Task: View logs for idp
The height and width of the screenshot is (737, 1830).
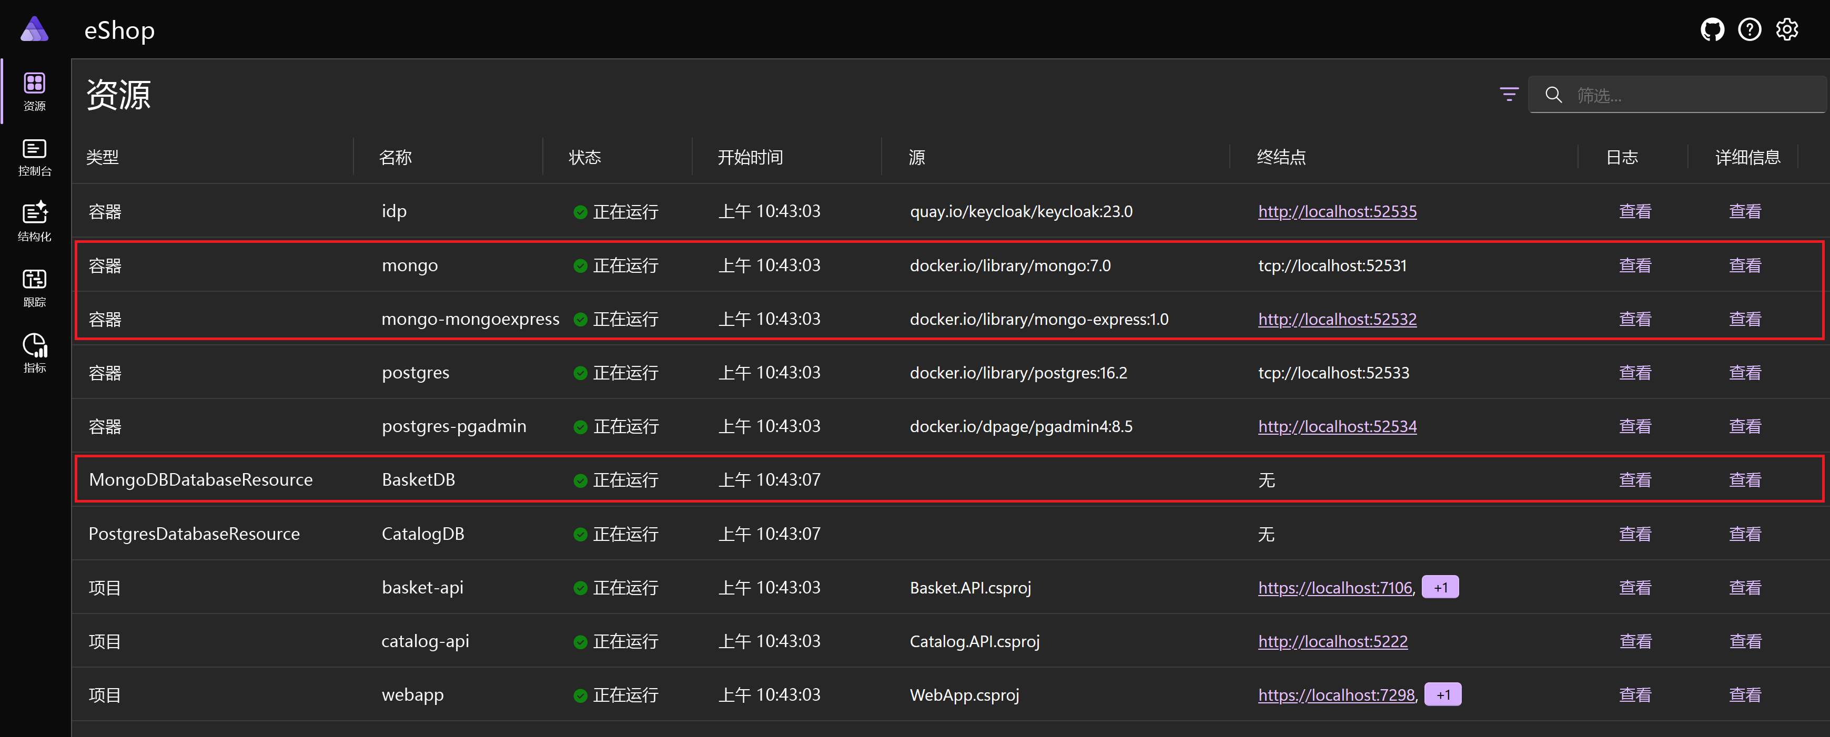Action: point(1635,212)
